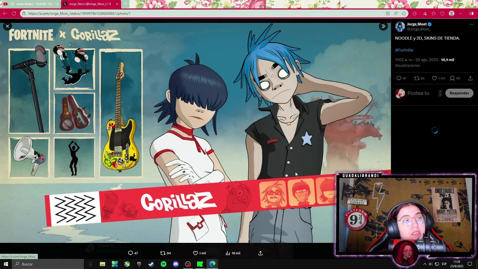Close the photo viewer with the X

(x=7, y=26)
